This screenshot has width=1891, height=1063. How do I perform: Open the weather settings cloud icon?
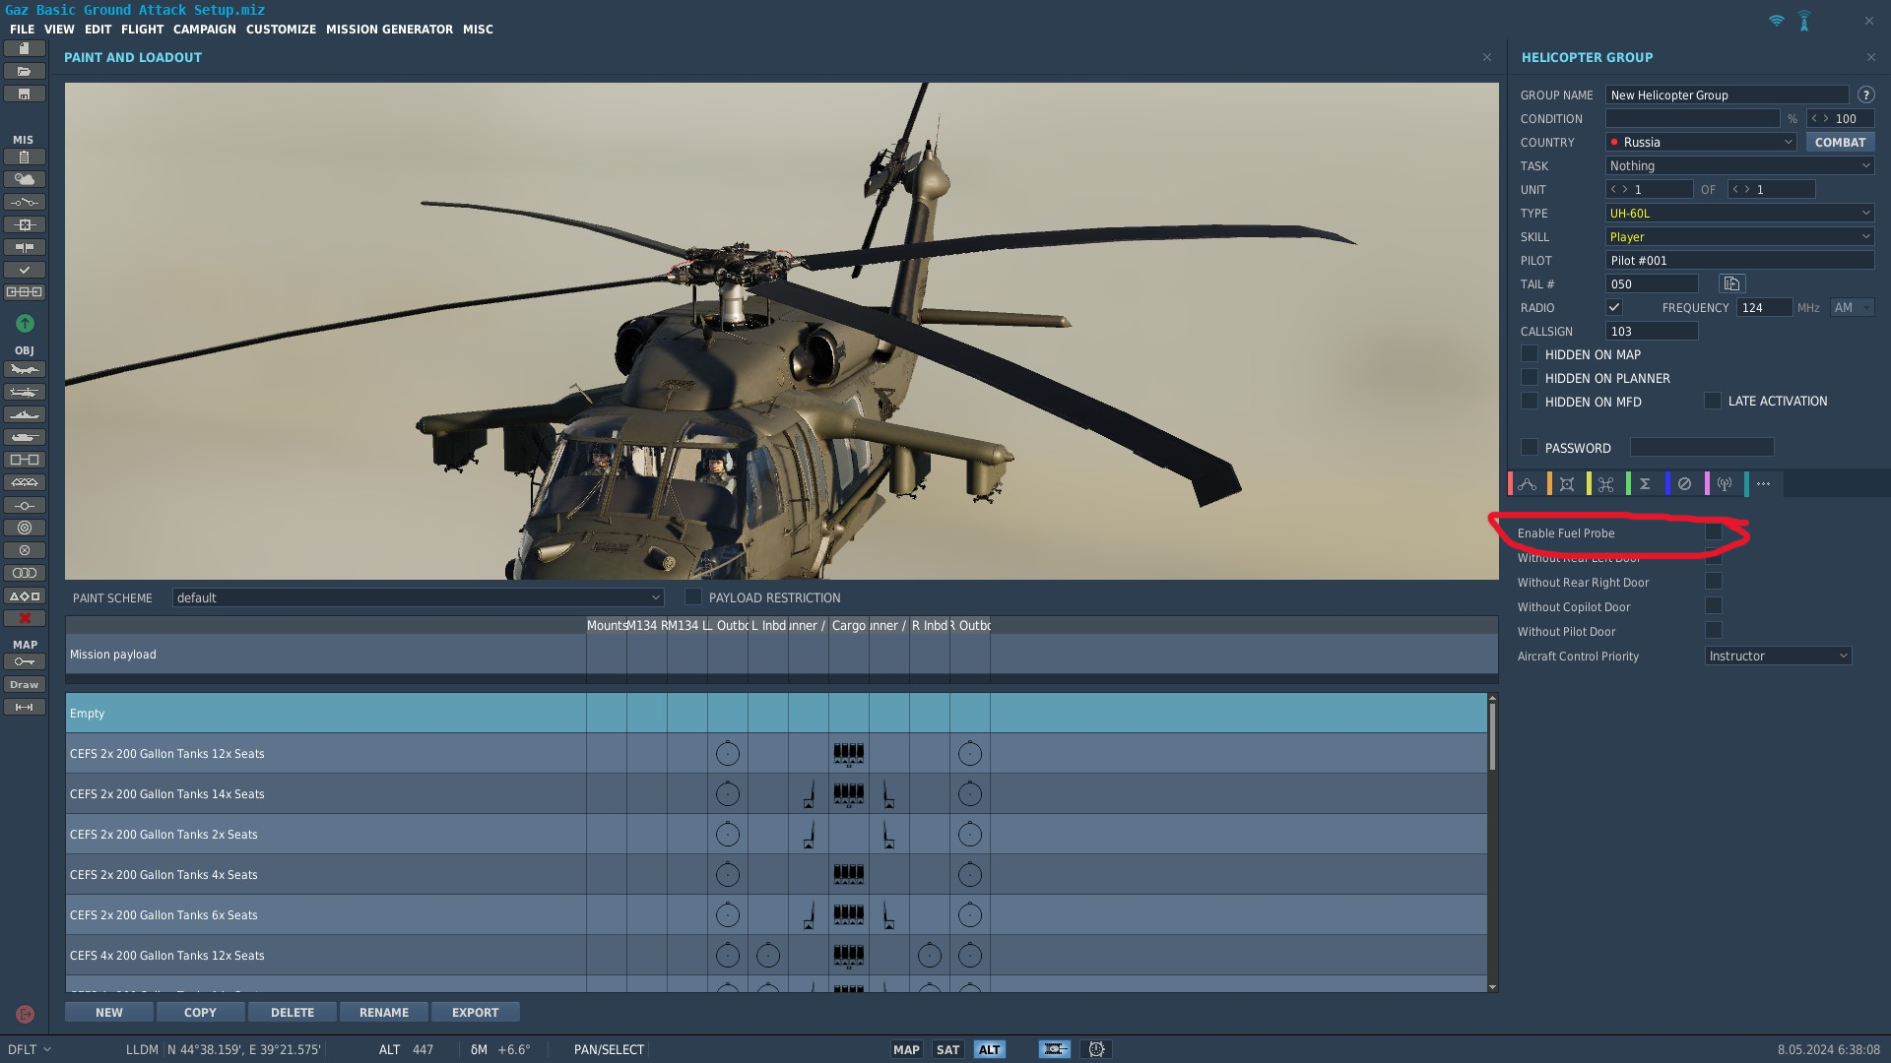coord(25,179)
